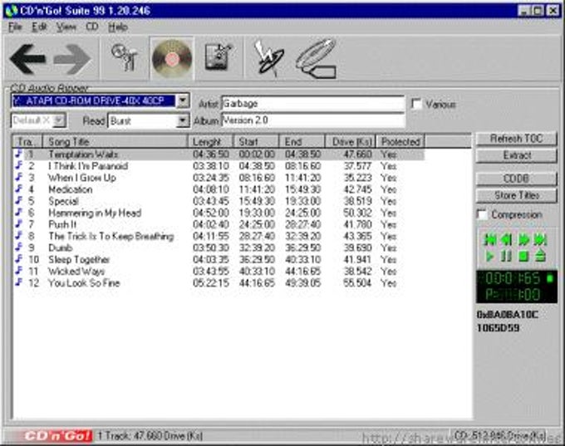Click the music note icon for track 10
The width and height of the screenshot is (565, 446).
pos(19,259)
